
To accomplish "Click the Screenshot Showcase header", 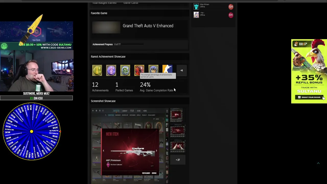I will (x=103, y=101).
